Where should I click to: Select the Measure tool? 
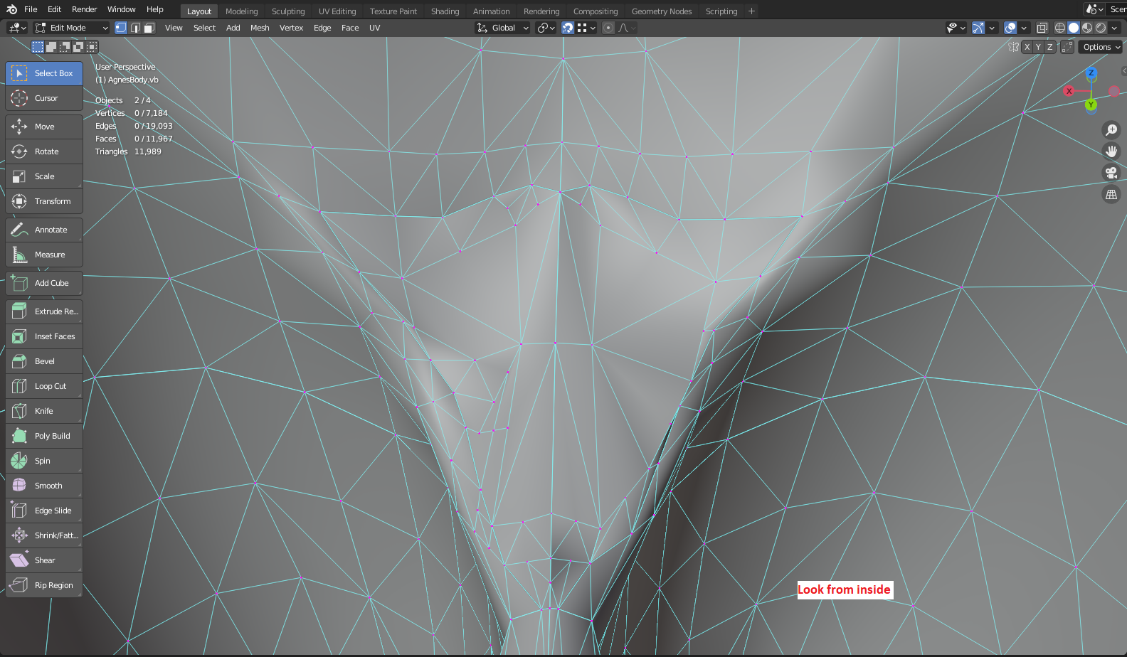tap(44, 255)
